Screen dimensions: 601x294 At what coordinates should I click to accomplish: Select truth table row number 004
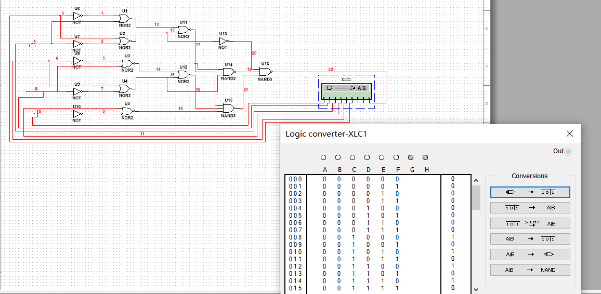(295, 208)
